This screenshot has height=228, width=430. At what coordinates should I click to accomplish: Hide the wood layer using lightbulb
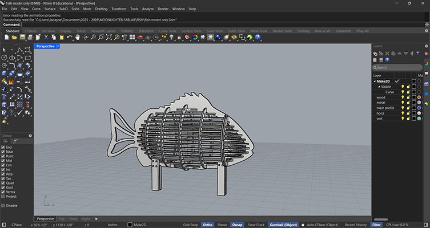[x=403, y=97]
